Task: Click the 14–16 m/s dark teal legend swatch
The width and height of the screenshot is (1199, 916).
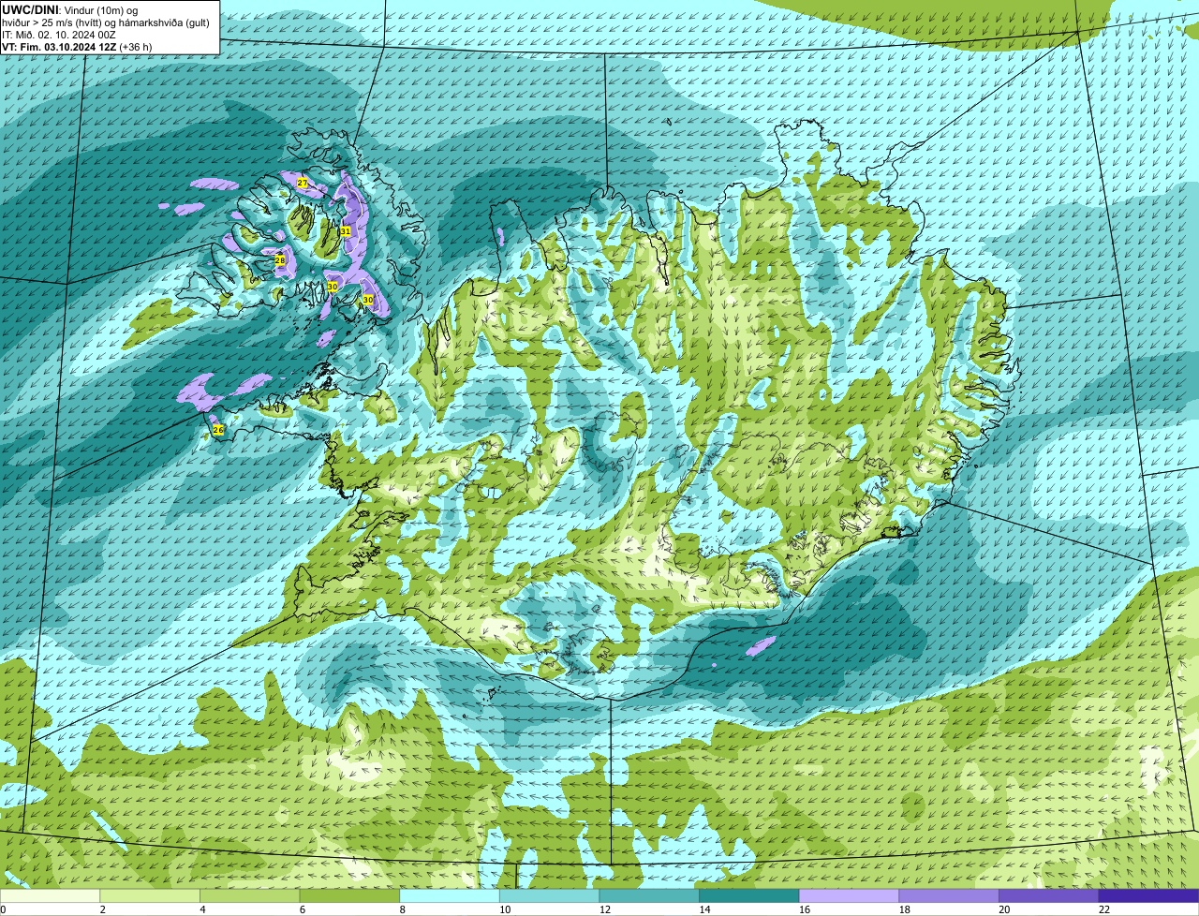Action: (x=749, y=895)
